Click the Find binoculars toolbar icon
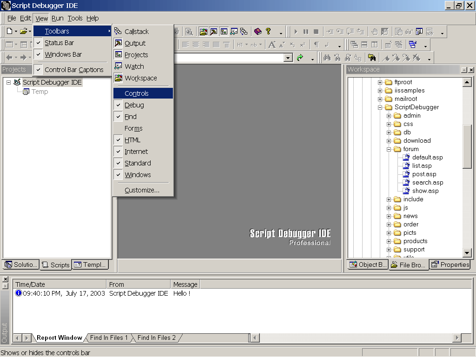 tap(327, 58)
